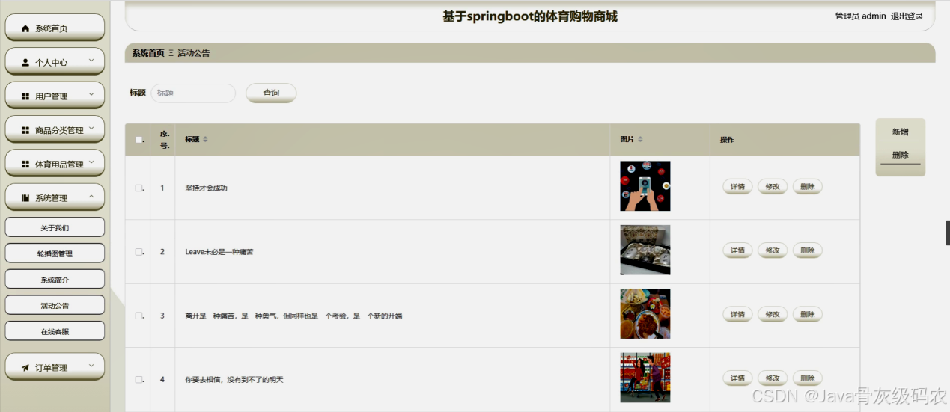Expand the 商品分类管理 menu chevron

click(x=91, y=129)
